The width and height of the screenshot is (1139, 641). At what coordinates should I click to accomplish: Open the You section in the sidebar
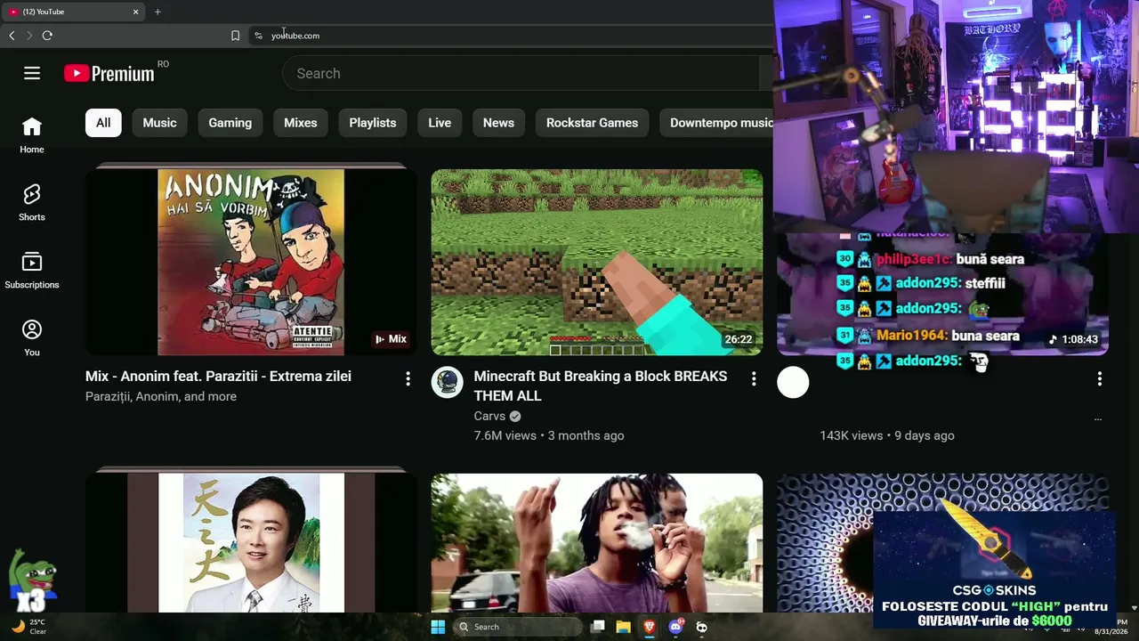pyautogui.click(x=32, y=338)
